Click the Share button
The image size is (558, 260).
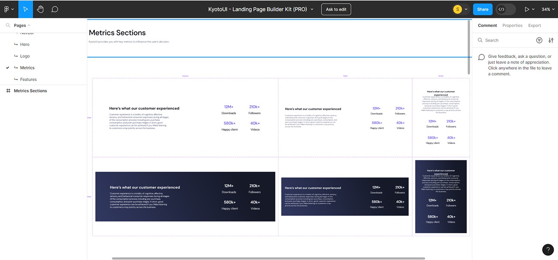pyautogui.click(x=482, y=9)
